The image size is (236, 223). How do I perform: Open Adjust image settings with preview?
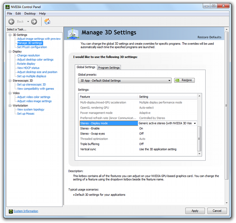click(x=39, y=39)
